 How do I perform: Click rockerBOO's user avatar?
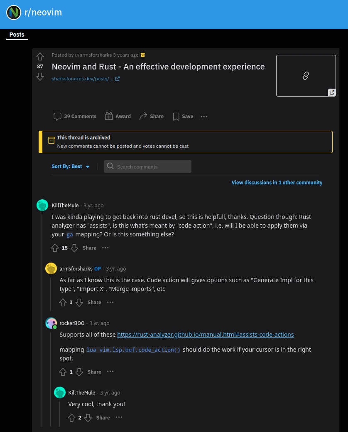(x=51, y=323)
